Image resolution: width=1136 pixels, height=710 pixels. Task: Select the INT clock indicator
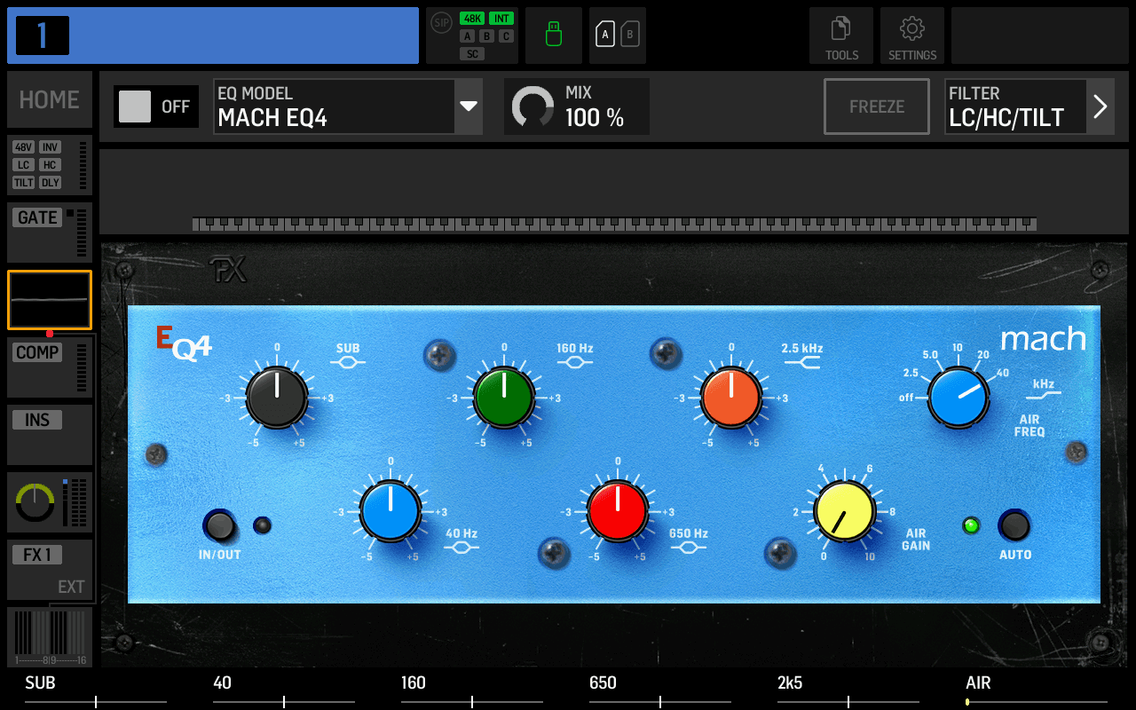501,19
